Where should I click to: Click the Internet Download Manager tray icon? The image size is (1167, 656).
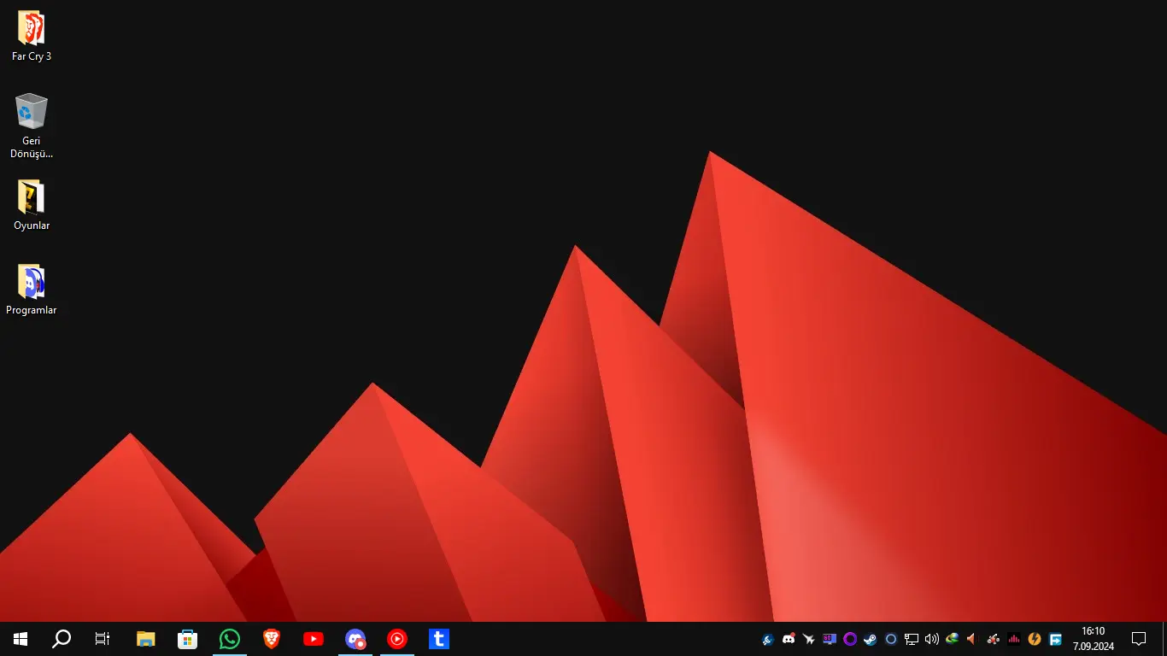[x=953, y=639]
